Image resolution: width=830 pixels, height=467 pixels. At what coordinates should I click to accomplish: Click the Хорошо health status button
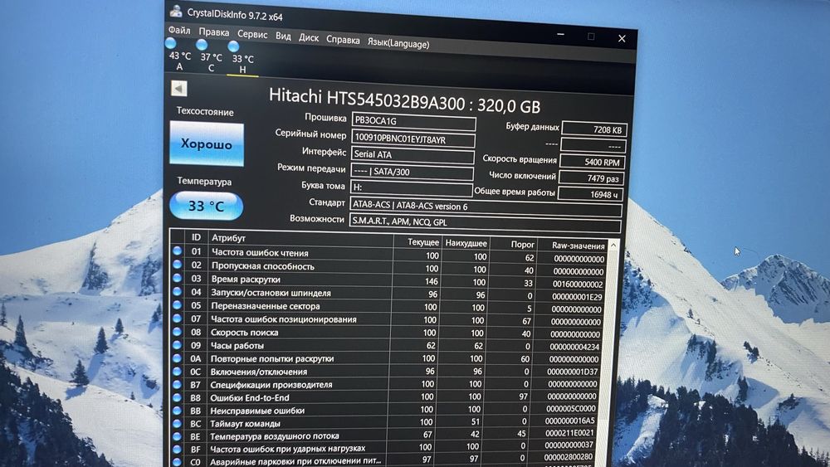(x=207, y=144)
